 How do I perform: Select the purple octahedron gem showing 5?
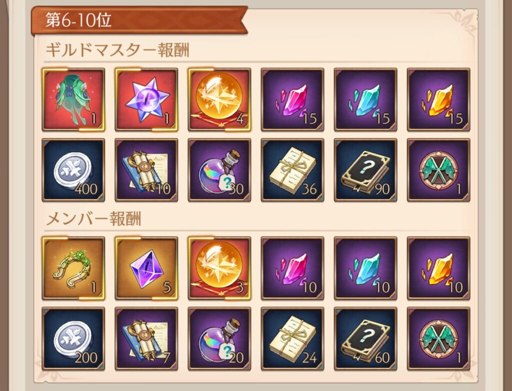pos(146,268)
